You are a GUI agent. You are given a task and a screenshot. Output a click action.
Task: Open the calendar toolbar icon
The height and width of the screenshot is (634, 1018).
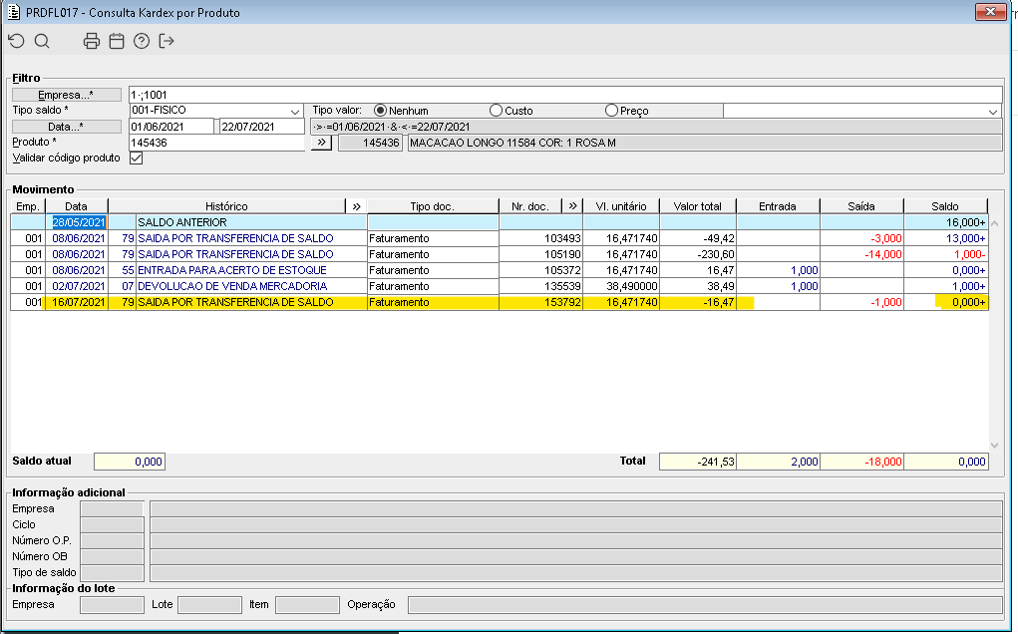click(x=117, y=41)
